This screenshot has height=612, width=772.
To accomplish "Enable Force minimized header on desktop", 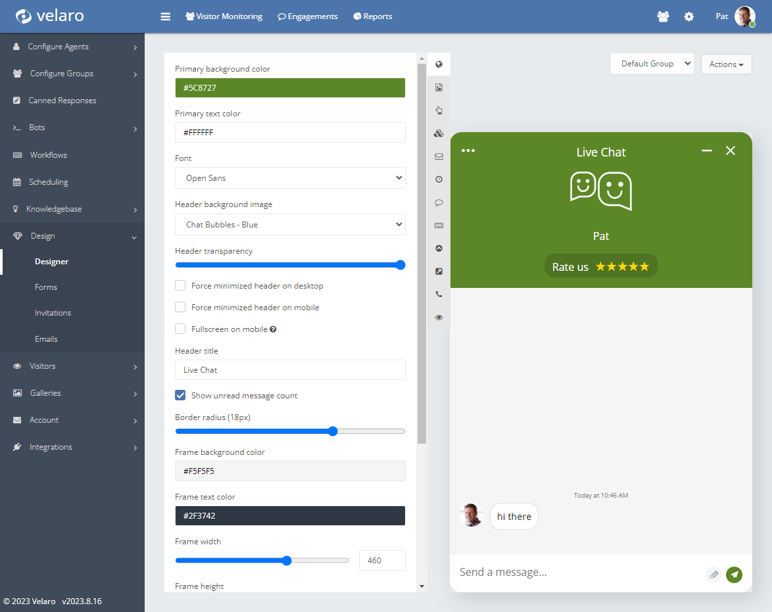I will (x=180, y=286).
